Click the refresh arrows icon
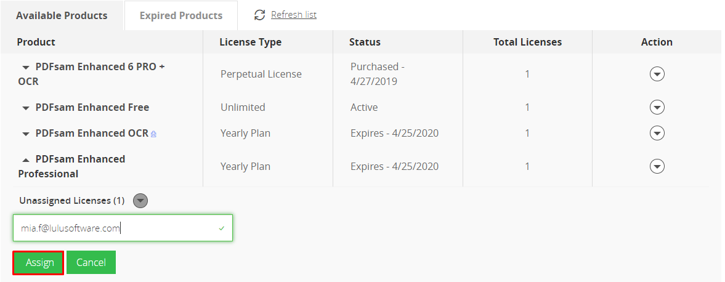Screen dimensions: 725x282 click(260, 15)
